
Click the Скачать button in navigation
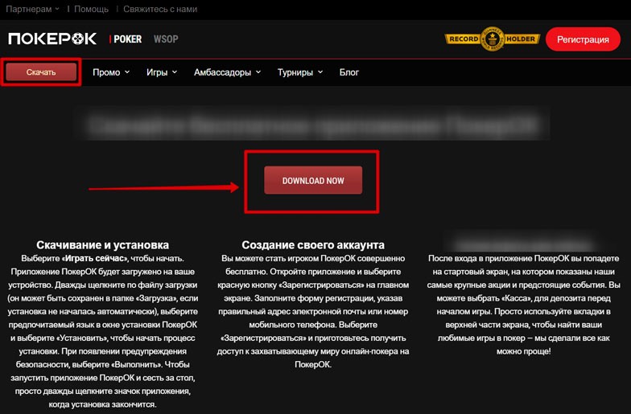41,72
